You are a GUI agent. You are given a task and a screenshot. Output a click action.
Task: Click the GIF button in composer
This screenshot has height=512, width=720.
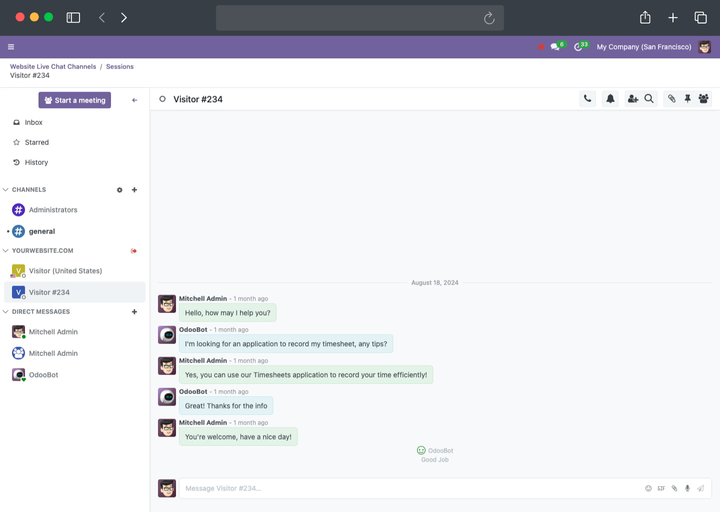[661, 488]
